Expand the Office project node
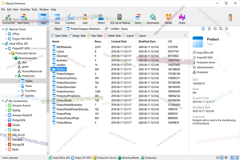The width and height of the screenshot is (240, 160). 6,34
